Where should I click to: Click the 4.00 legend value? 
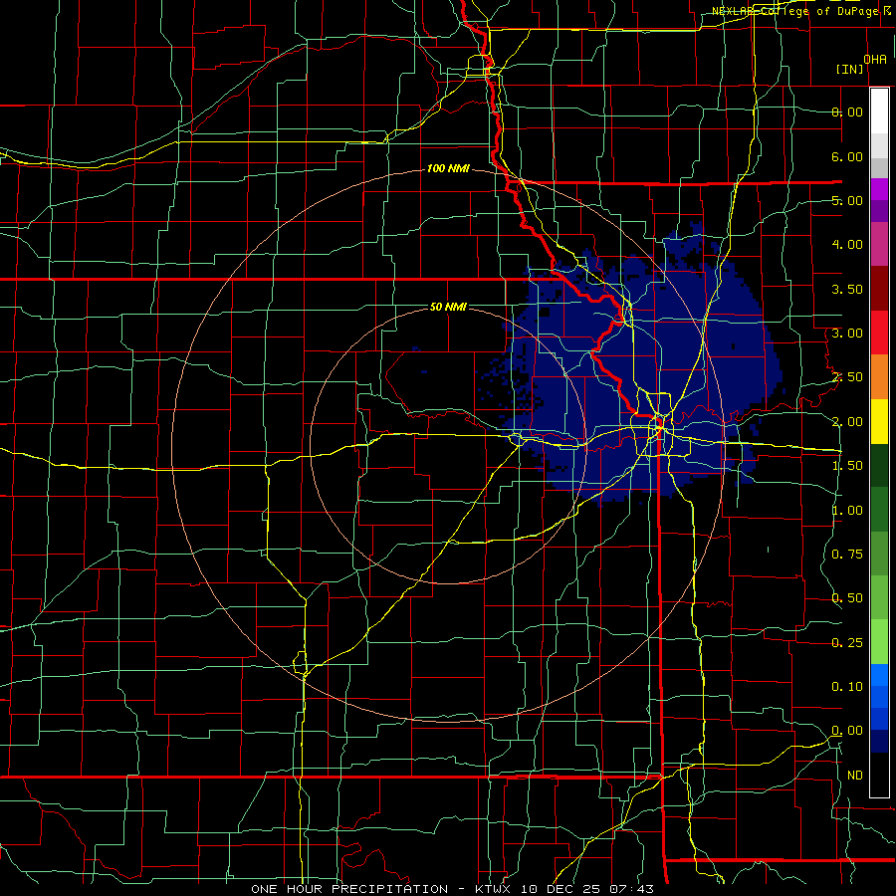847,245
